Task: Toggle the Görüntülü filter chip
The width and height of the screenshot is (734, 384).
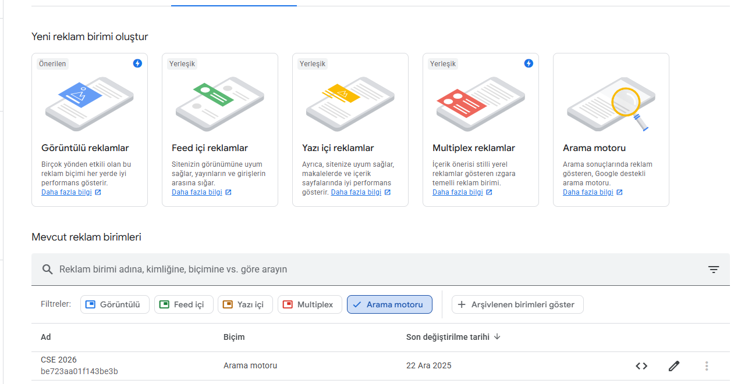Action: click(x=115, y=304)
